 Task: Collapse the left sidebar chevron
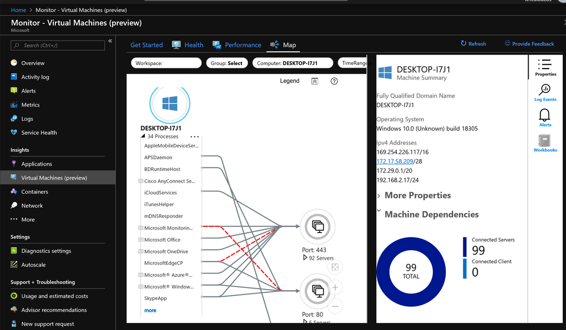(x=110, y=41)
